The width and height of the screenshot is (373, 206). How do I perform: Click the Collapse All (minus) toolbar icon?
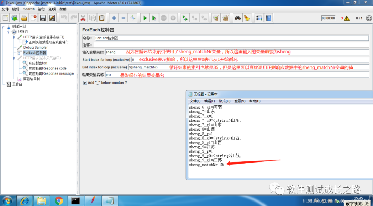pos(123,18)
